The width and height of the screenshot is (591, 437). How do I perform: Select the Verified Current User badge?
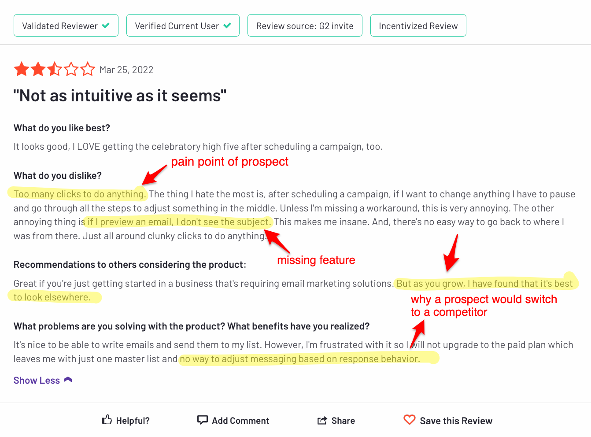pos(183,26)
